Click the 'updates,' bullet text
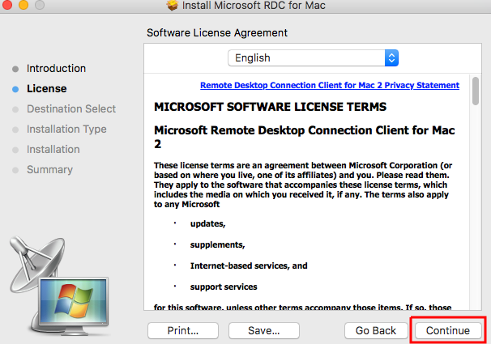 point(208,223)
